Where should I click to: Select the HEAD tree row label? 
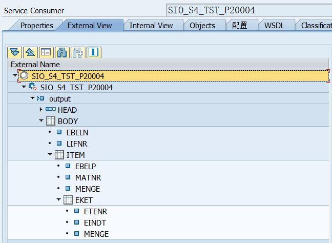click(67, 110)
